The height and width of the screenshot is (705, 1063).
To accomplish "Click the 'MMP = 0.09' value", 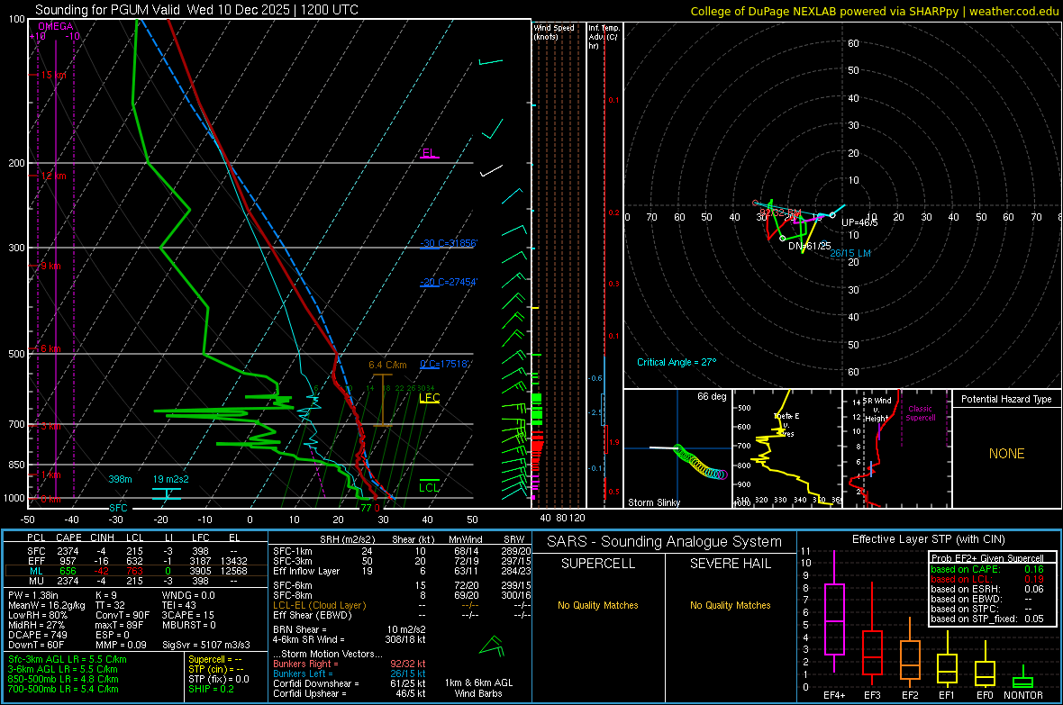I will (121, 645).
